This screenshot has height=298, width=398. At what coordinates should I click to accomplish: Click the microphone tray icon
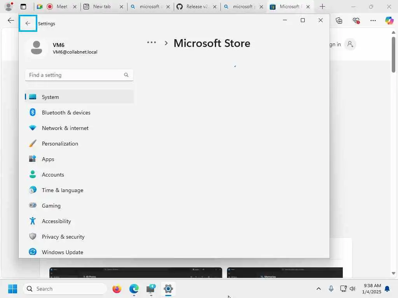(331, 289)
